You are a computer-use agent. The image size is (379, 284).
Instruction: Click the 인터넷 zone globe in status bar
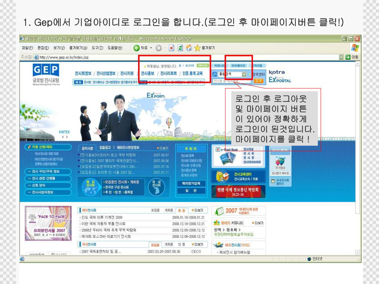tap(309, 259)
